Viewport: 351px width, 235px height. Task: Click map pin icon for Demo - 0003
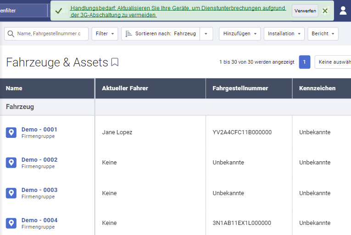(11, 193)
